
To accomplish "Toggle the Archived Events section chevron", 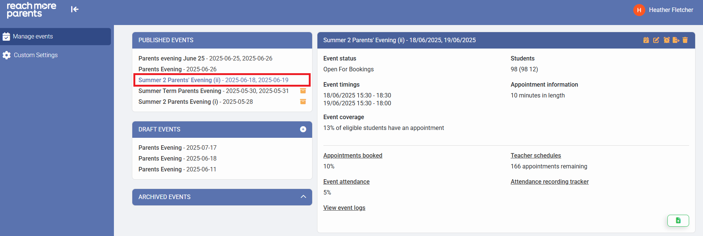I will tap(303, 197).
